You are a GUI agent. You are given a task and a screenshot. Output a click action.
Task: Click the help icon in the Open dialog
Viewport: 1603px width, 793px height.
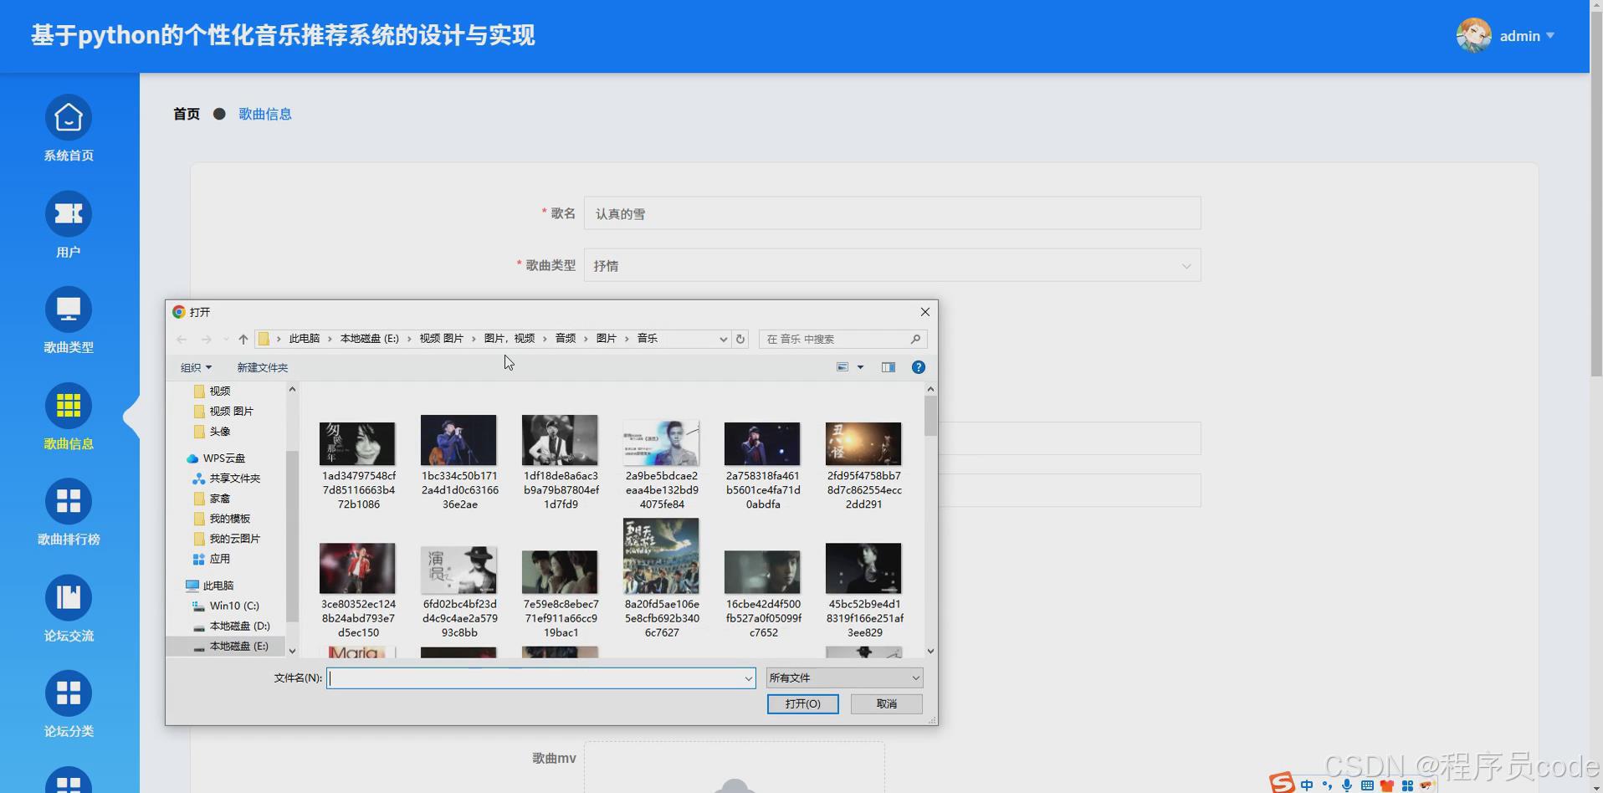point(918,366)
